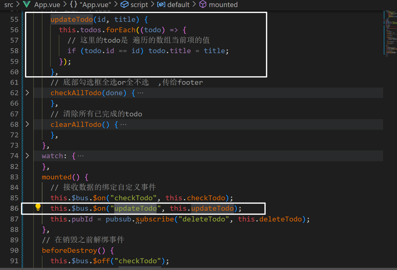Click folded ellipsis after checkAllTodo(done) {
The image size is (397, 270).
[x=140, y=93]
